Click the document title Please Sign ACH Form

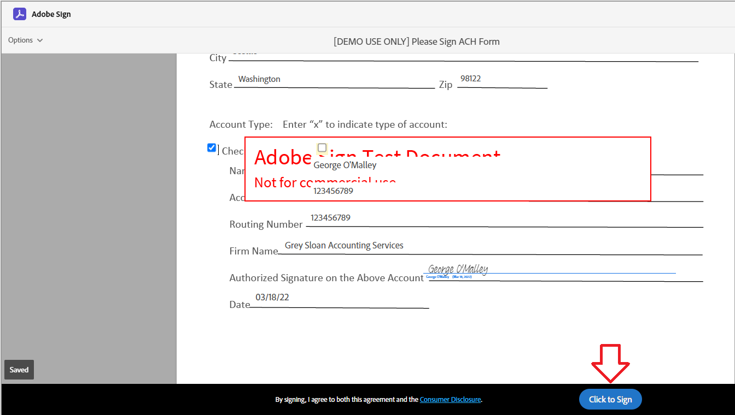pyautogui.click(x=417, y=41)
